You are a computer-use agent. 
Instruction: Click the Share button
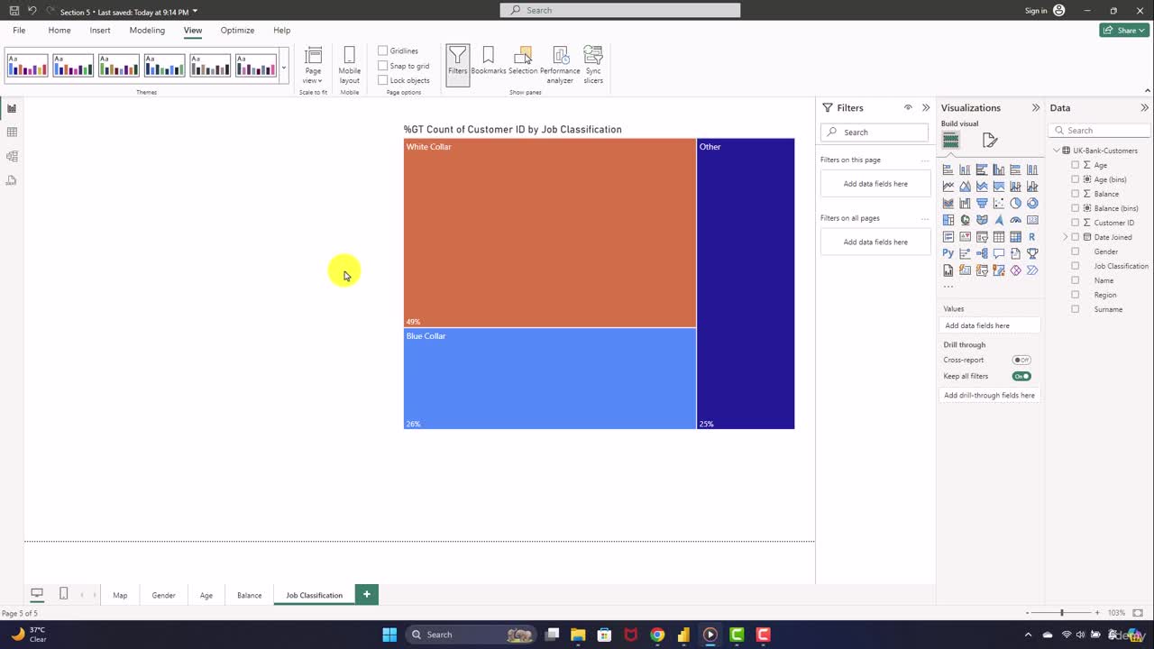[1123, 30]
